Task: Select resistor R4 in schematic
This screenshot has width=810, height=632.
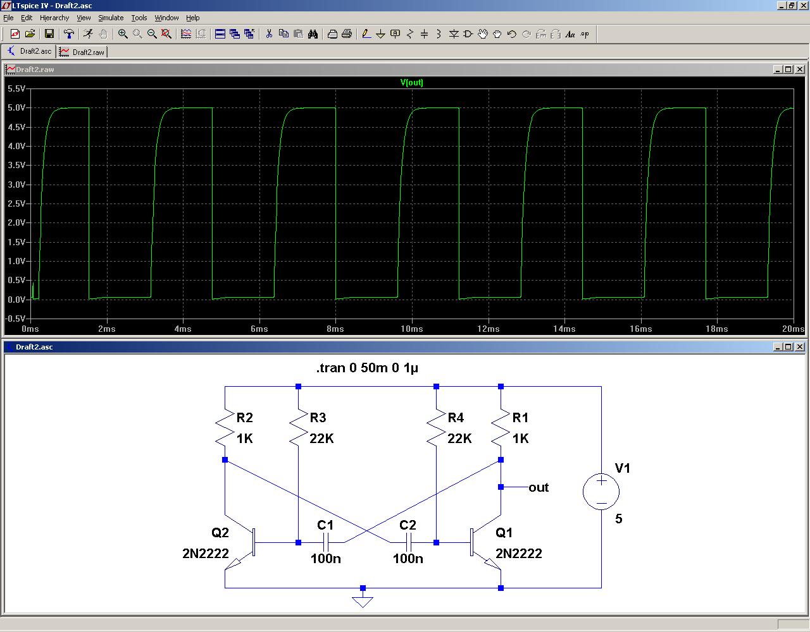Action: (x=437, y=428)
